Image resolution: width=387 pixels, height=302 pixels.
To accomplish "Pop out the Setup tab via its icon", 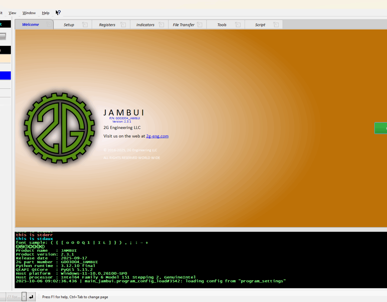I will point(85,25).
